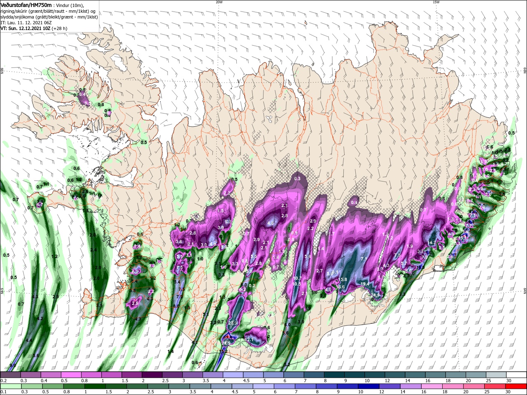Viewport: 527px width, 395px height.
Task: Click the 'slydda/snjókoma' legend description line
Action: click(x=49, y=16)
